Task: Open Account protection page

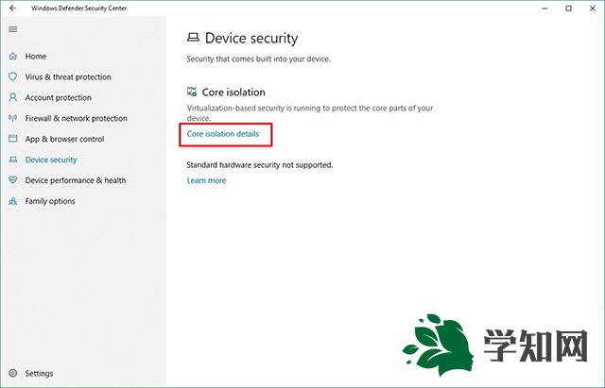Action: point(59,98)
